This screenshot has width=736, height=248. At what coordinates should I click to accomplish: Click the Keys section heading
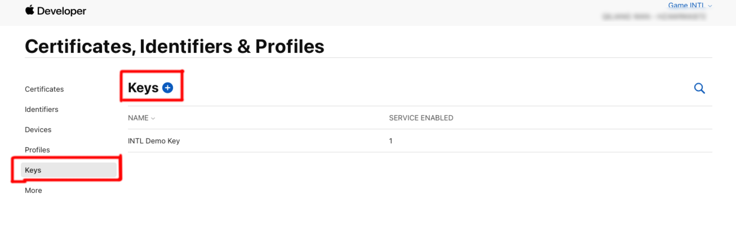(143, 87)
